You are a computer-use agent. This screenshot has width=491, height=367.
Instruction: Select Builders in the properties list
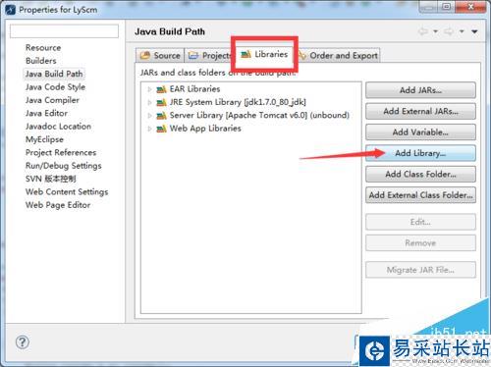tap(41, 61)
